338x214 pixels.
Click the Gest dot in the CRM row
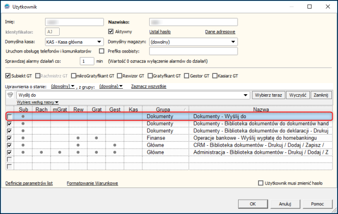115,145
